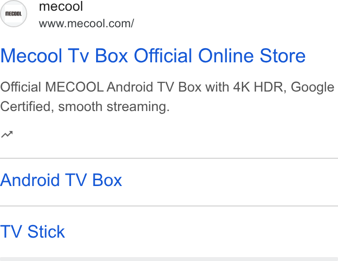Click the word Official in the headline

click(163, 56)
